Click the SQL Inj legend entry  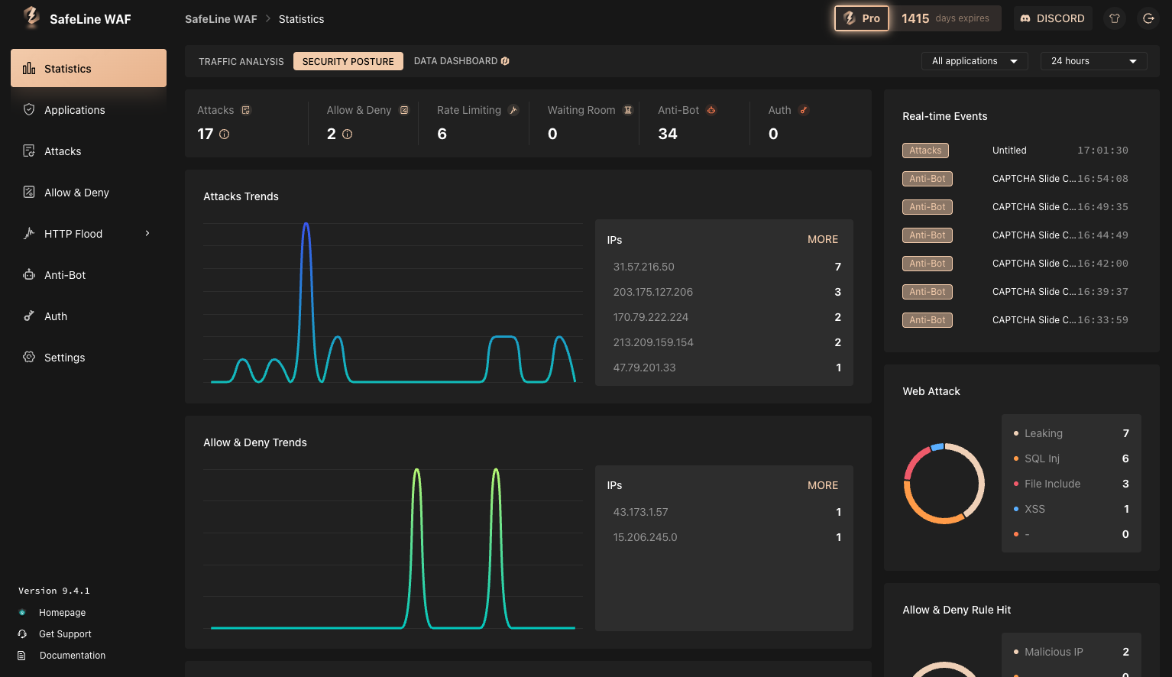[x=1071, y=458]
